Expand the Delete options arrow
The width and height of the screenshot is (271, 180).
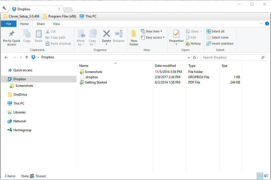click(107, 44)
